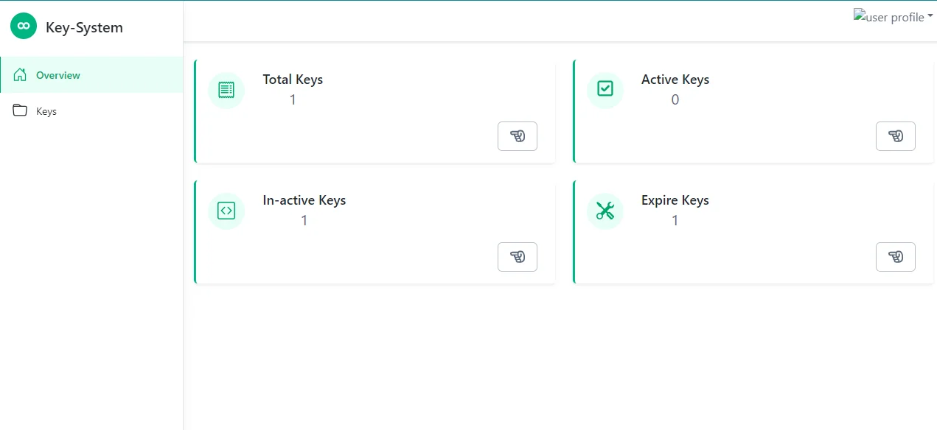Select the Active Keys heading
This screenshot has width=937, height=430.
coord(675,80)
